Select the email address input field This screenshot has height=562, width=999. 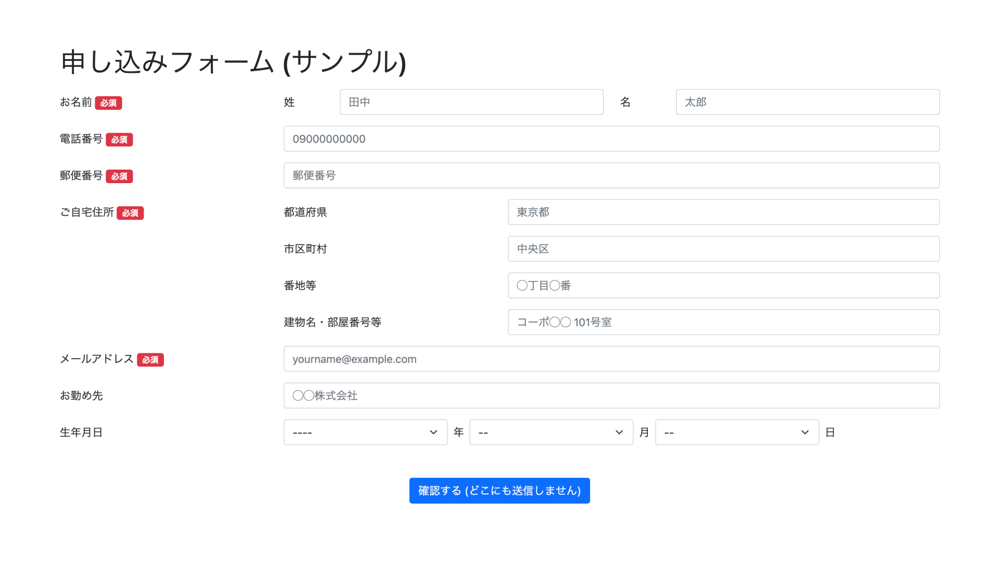(x=611, y=359)
